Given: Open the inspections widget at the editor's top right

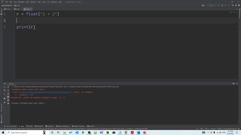Looking at the screenshot, I should [233, 12].
